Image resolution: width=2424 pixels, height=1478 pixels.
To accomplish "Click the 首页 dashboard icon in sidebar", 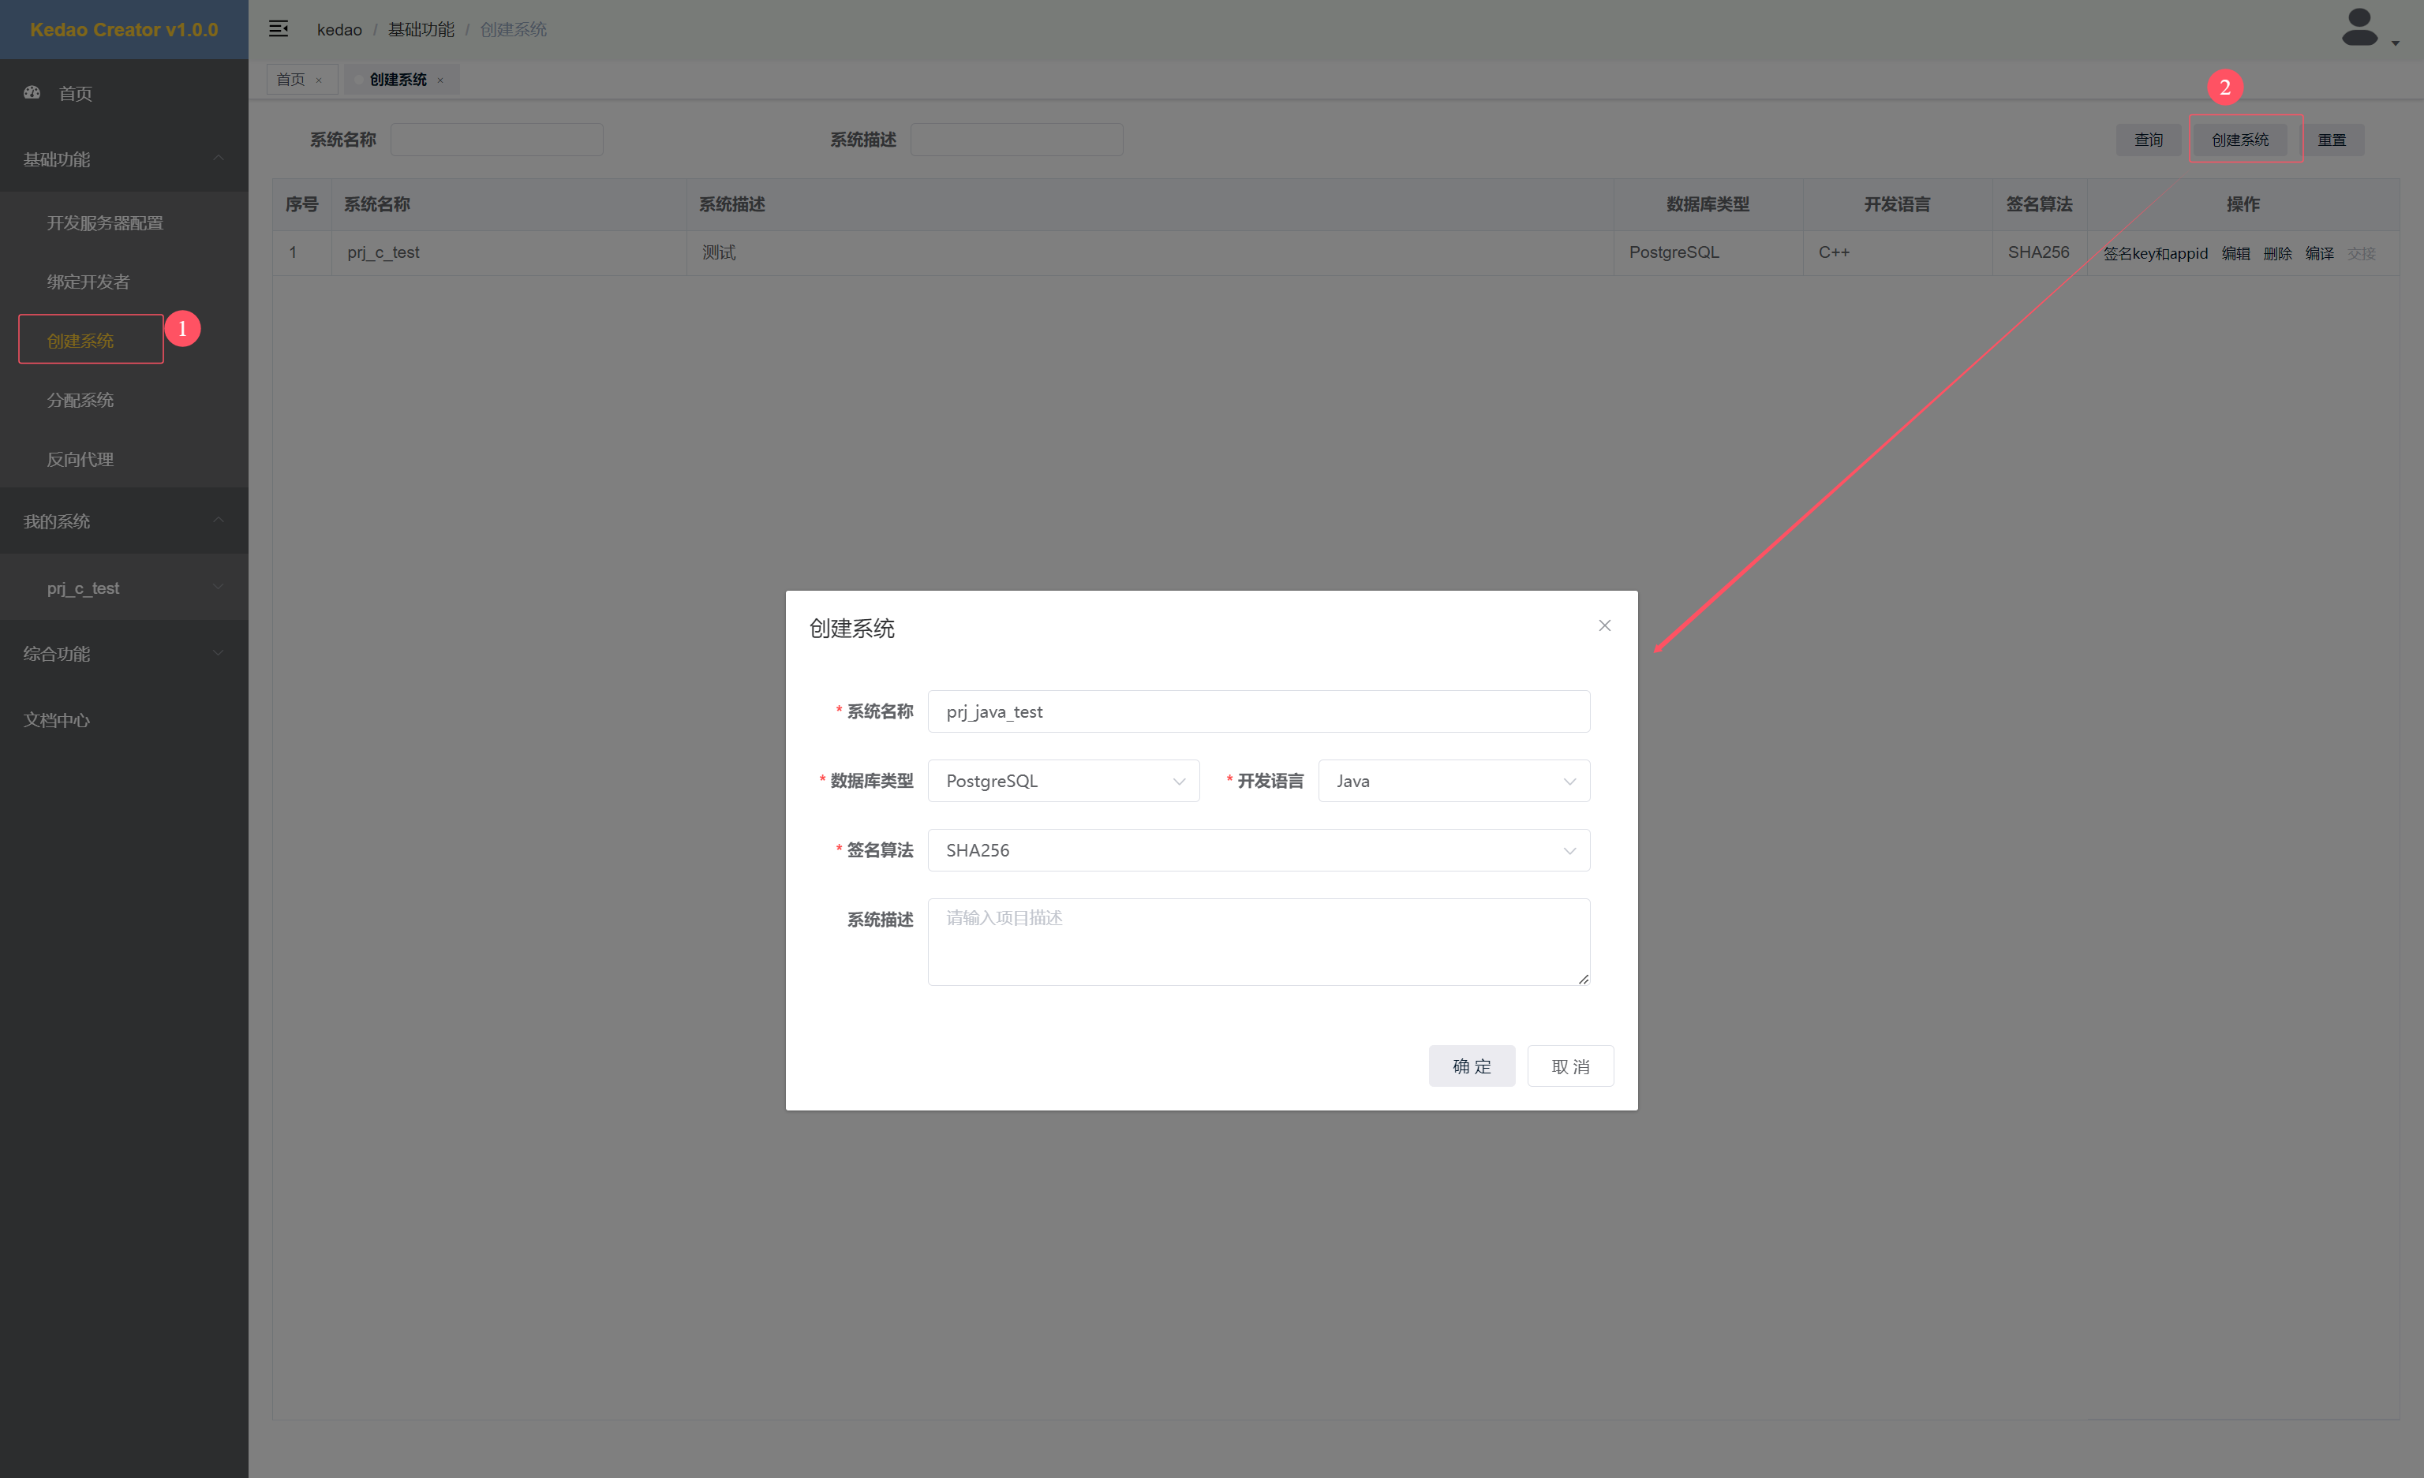I will [32, 92].
